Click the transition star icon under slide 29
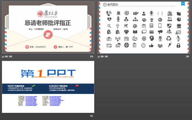 3,57
